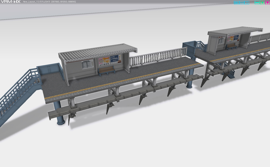Click the cyan grid-layout icon in the title bar
Viewport: 270px width, 167px height.
(x=237, y=3)
